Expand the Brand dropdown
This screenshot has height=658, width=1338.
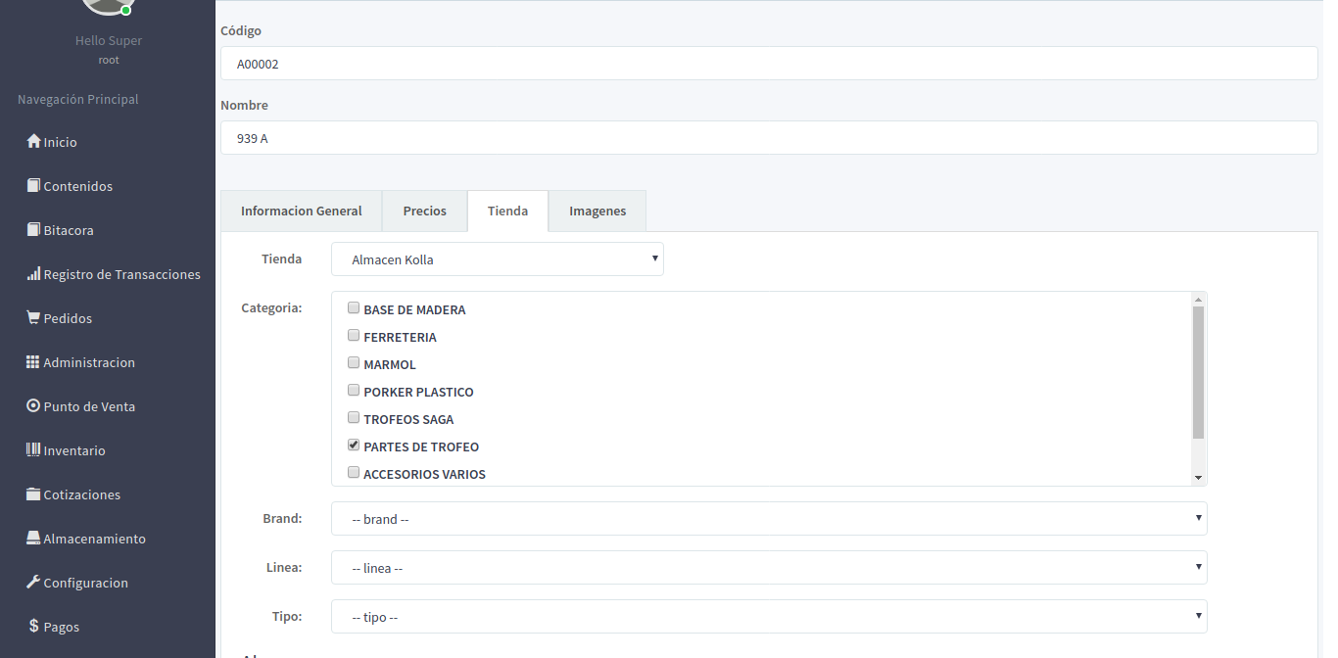pos(769,519)
